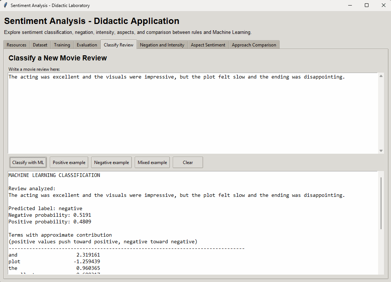Insert the Mixed example review

tap(152, 163)
